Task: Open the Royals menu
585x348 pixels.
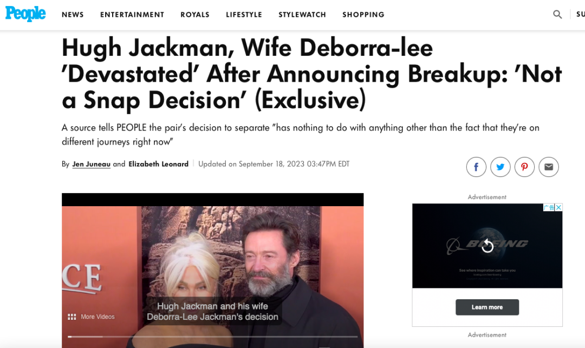Action: [195, 15]
